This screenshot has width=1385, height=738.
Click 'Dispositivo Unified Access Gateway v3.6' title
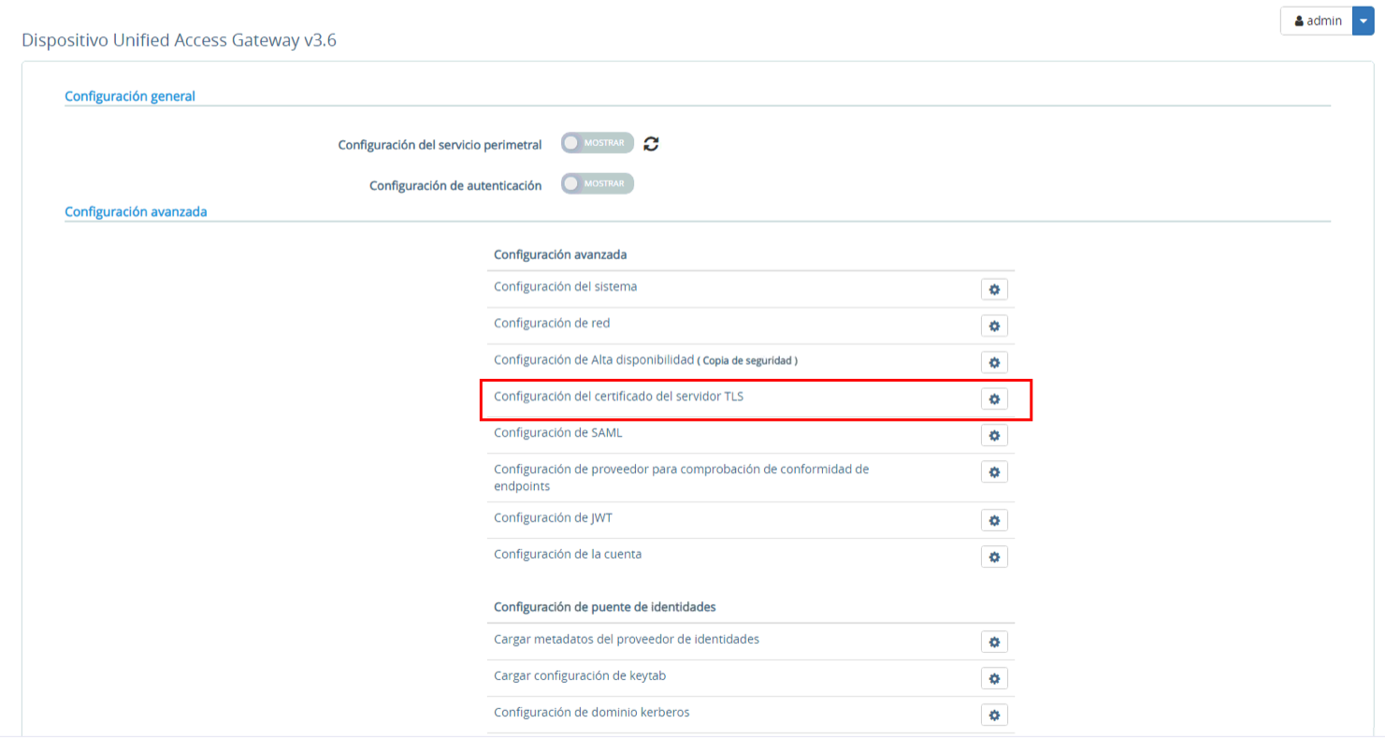pyautogui.click(x=179, y=41)
